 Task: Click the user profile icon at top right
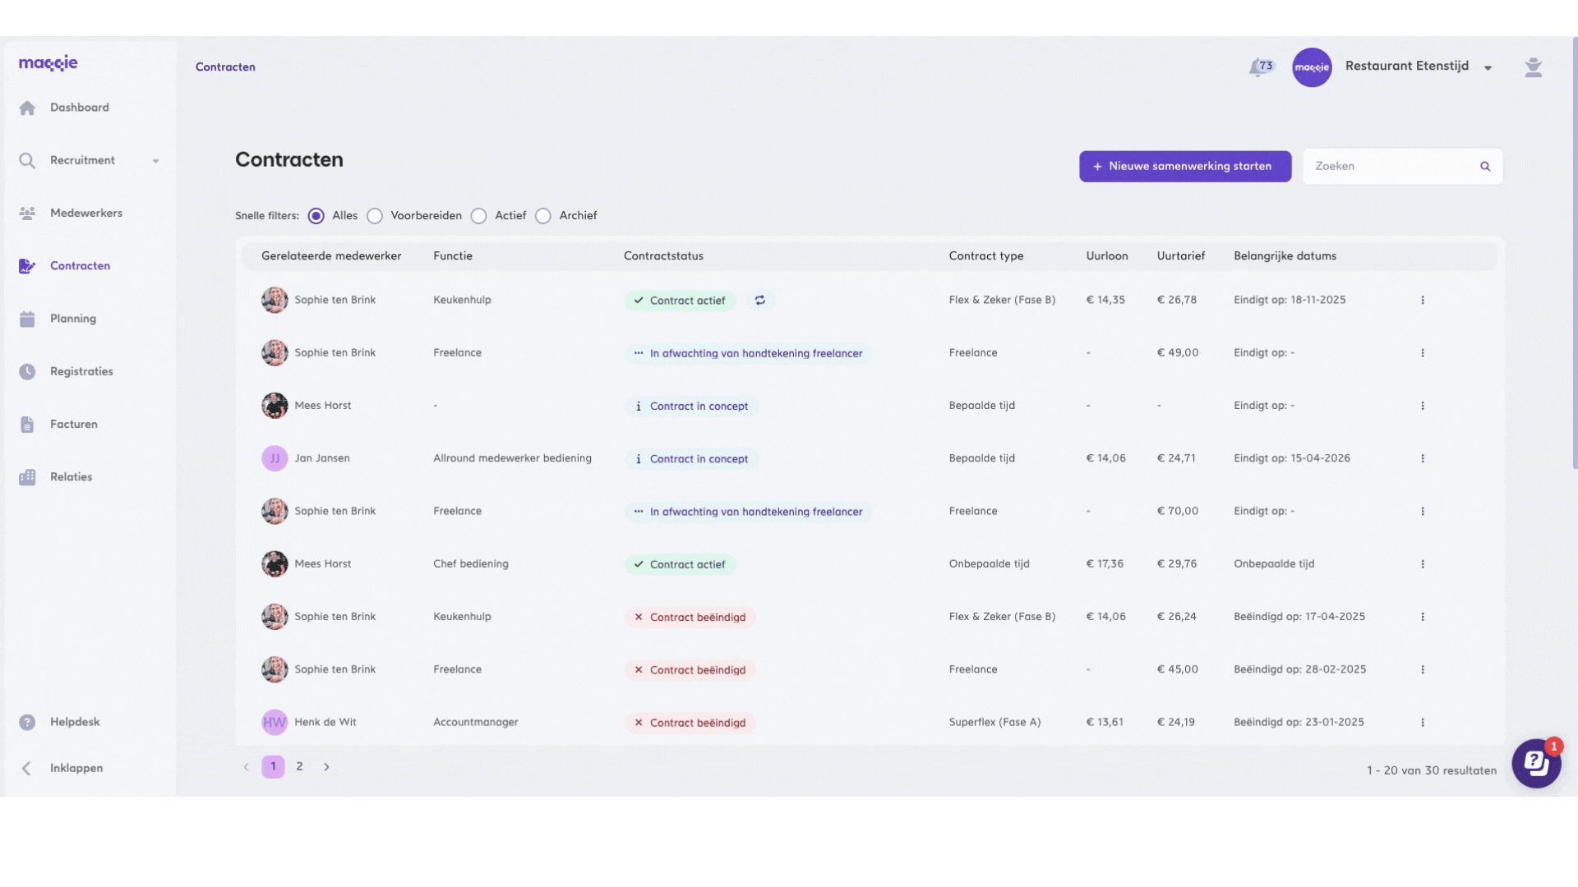[1533, 67]
